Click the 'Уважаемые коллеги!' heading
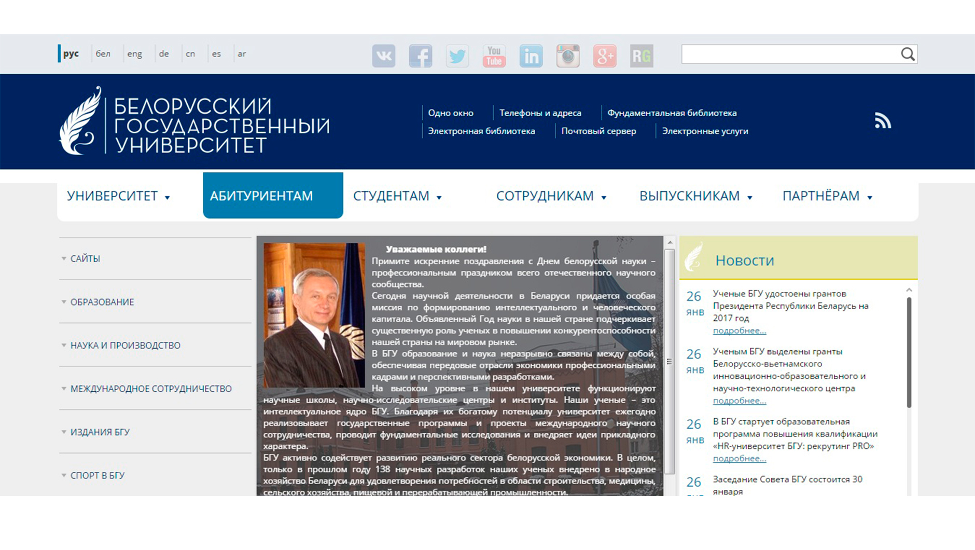975x550 pixels. click(436, 249)
